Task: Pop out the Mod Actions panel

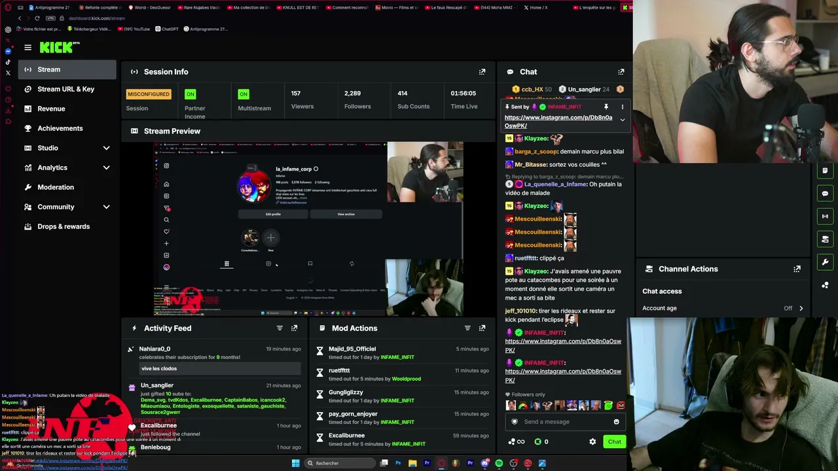Action: [x=483, y=328]
